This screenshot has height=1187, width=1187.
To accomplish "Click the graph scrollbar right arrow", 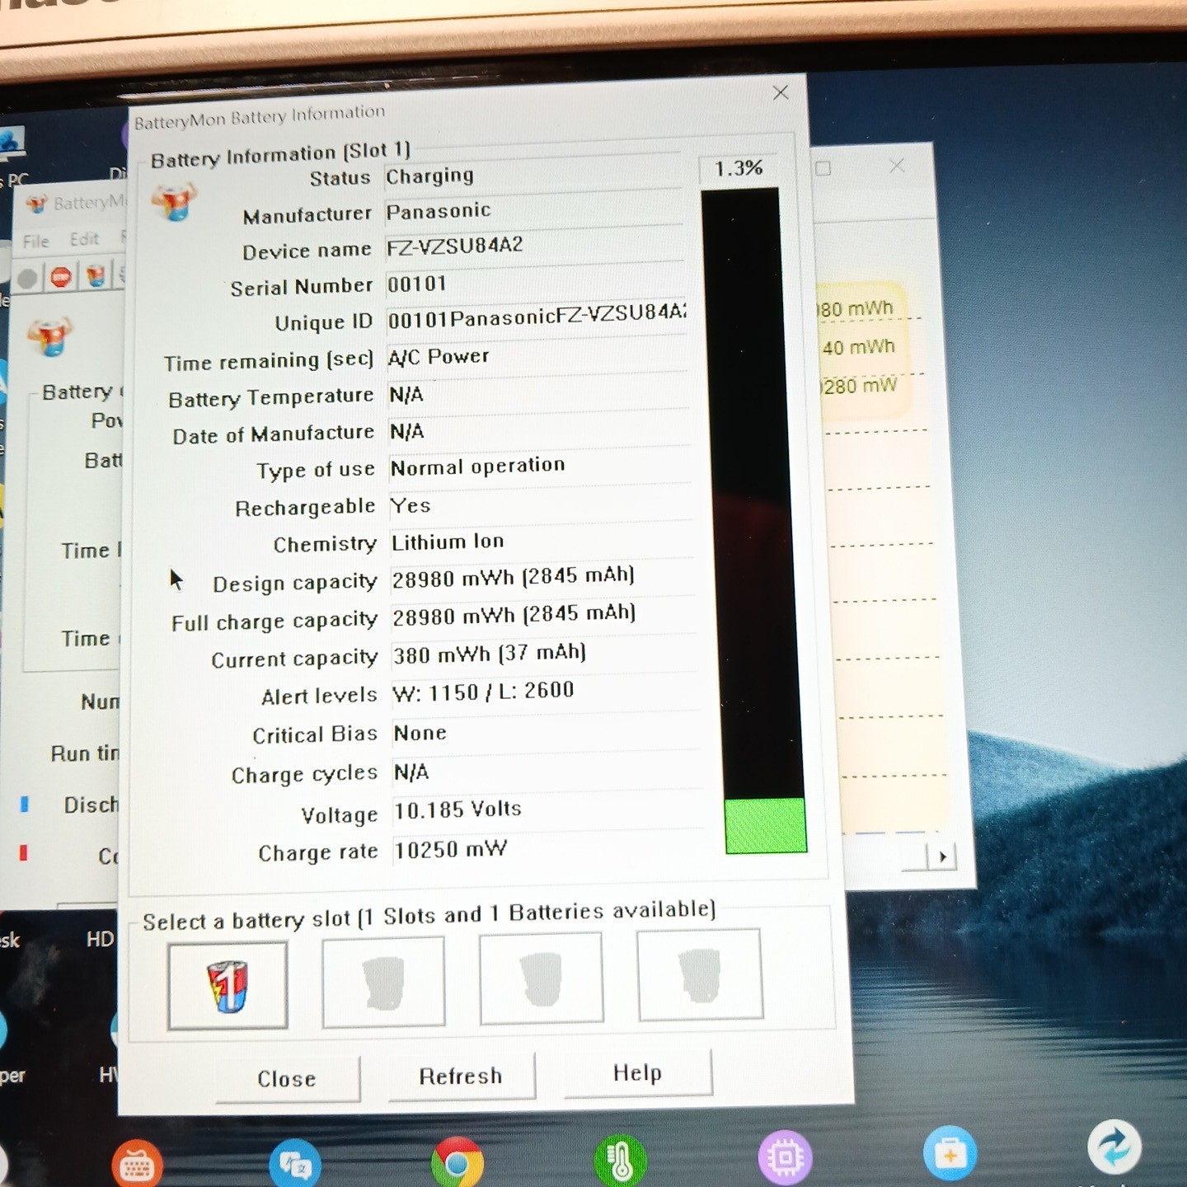I will (x=942, y=857).
